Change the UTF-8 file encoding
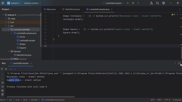Viewport: 182px width, 102px height. pos(167,100)
